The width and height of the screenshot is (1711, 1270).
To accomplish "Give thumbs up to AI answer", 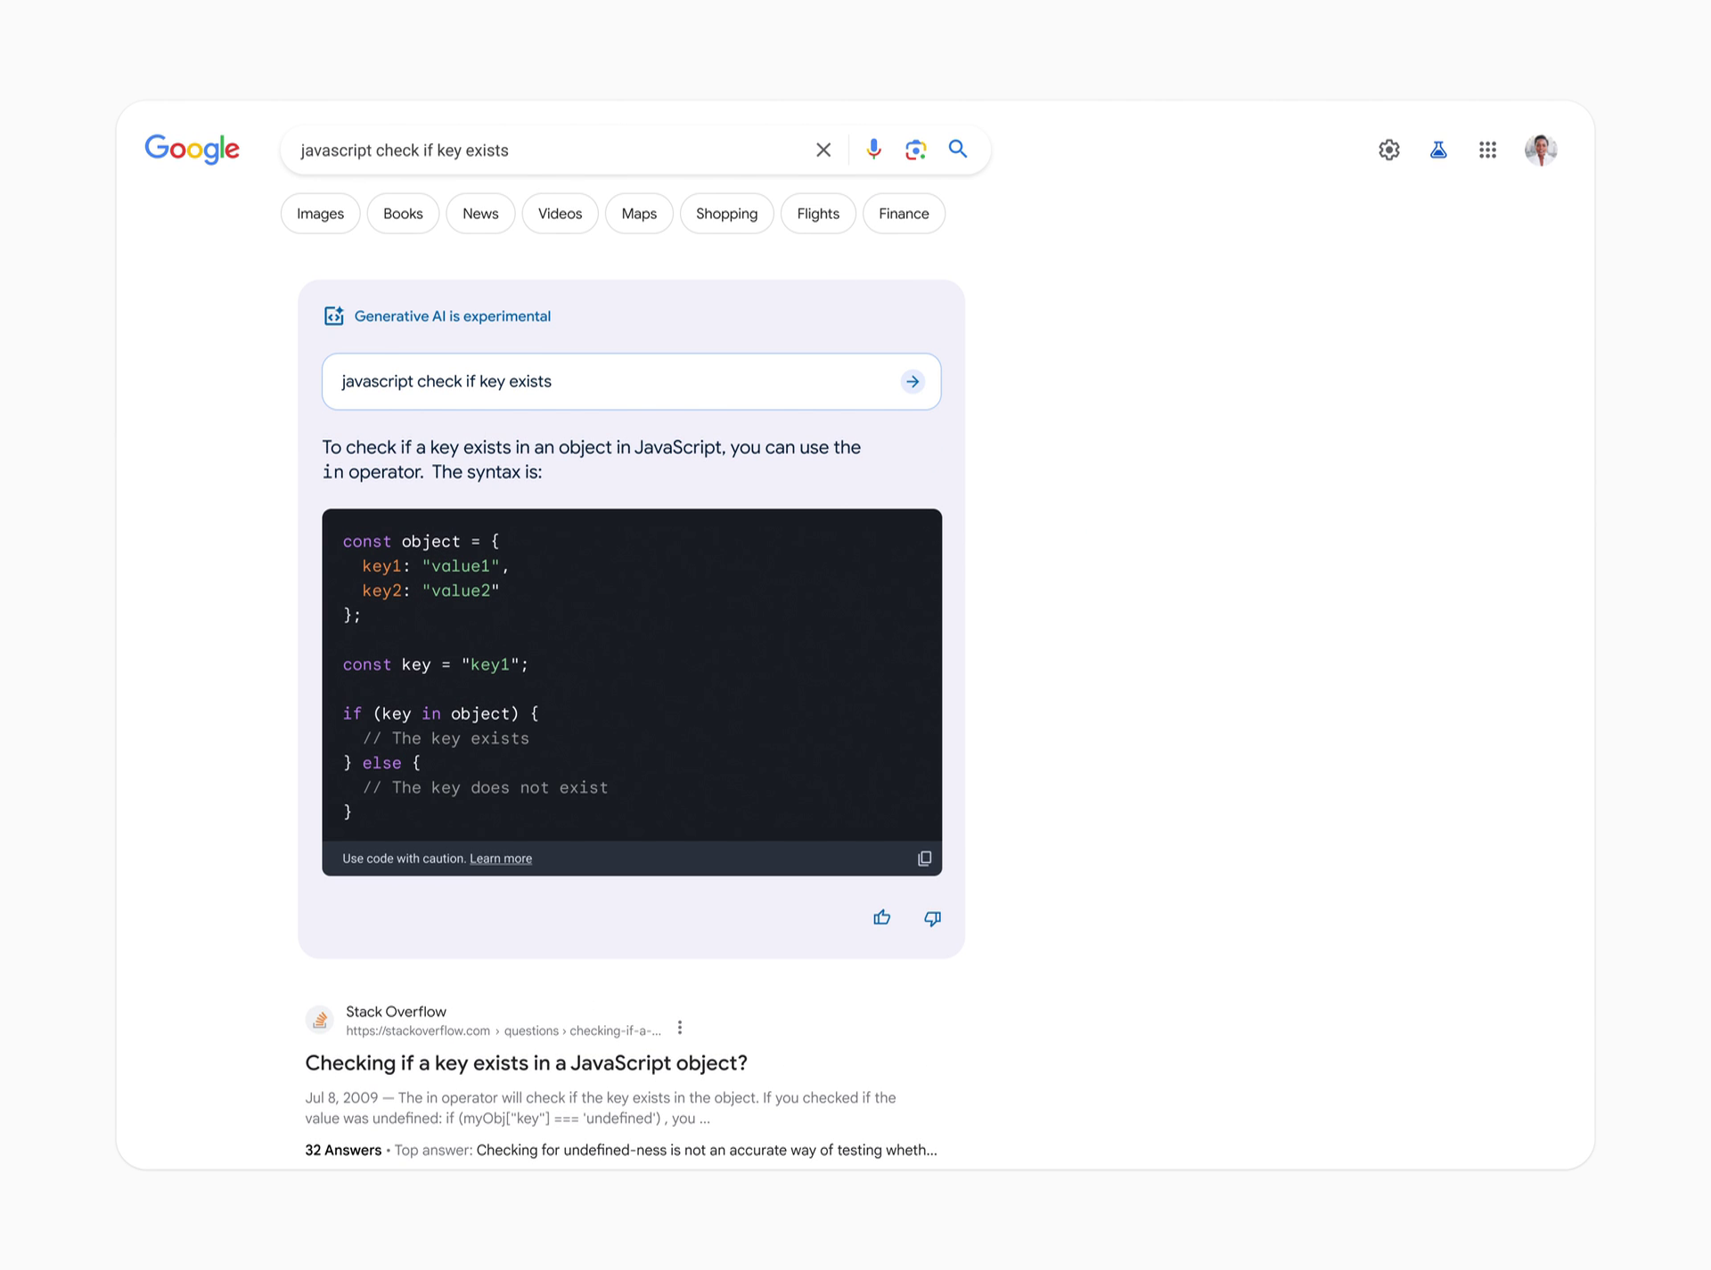I will (881, 917).
